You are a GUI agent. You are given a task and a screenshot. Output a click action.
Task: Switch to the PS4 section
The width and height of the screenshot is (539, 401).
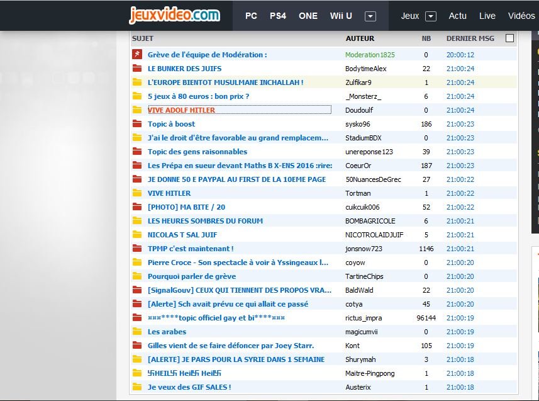pos(278,16)
